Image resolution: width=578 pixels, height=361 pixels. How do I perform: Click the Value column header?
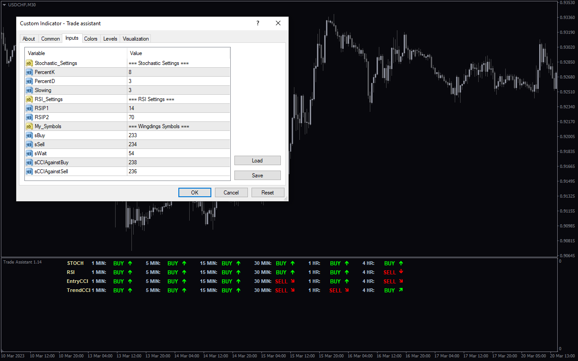click(x=179, y=53)
